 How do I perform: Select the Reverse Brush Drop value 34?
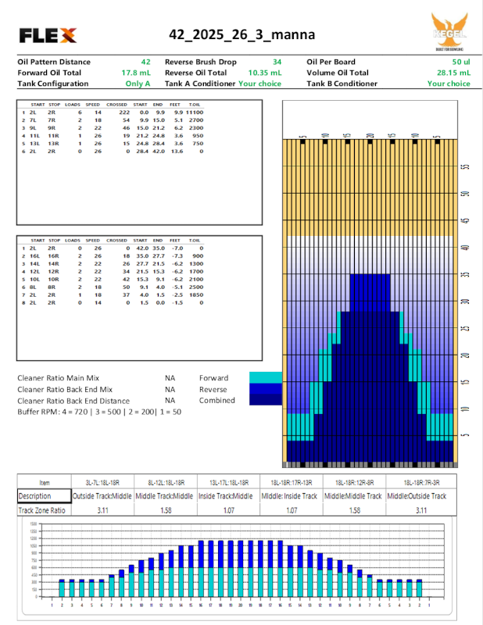coord(277,62)
